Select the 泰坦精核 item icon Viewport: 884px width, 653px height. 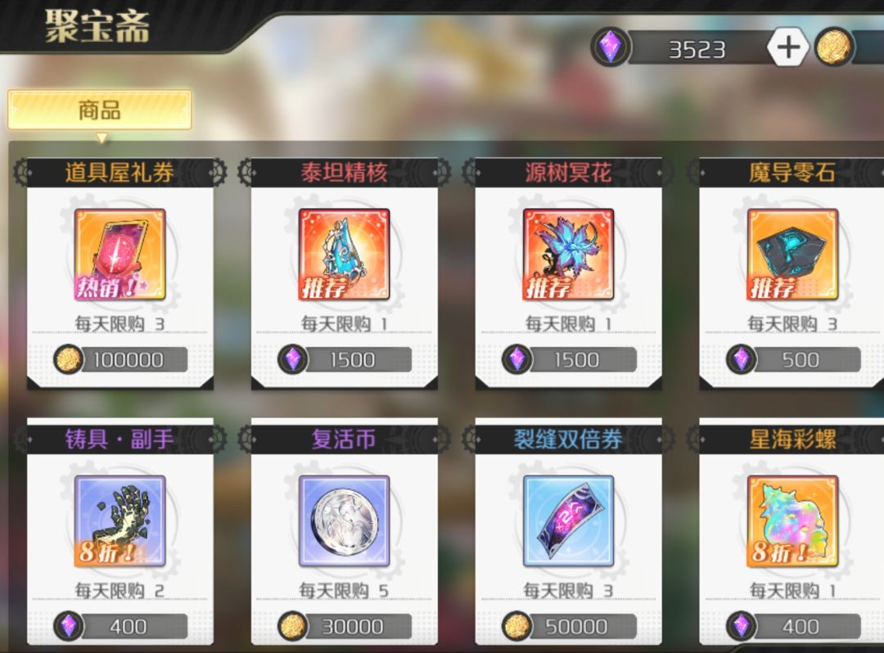345,254
